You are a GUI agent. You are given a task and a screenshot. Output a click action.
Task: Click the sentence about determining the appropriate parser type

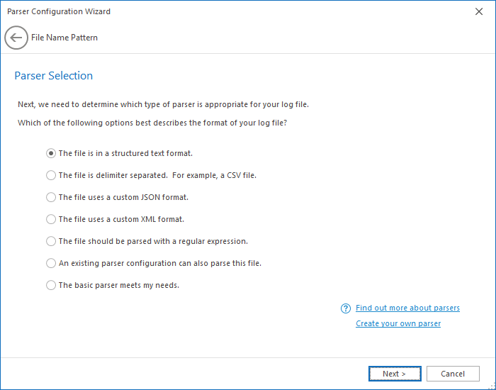point(163,104)
